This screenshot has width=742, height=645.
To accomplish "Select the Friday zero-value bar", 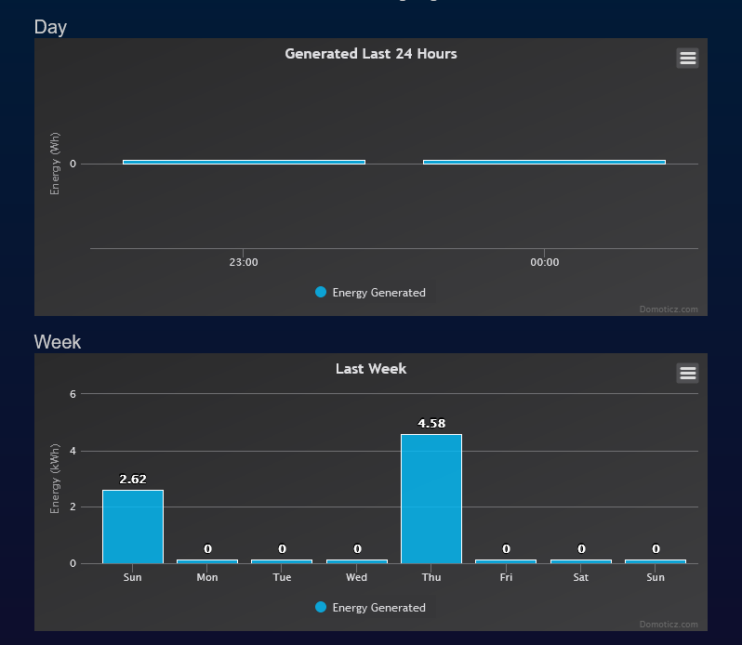I will (x=506, y=561).
